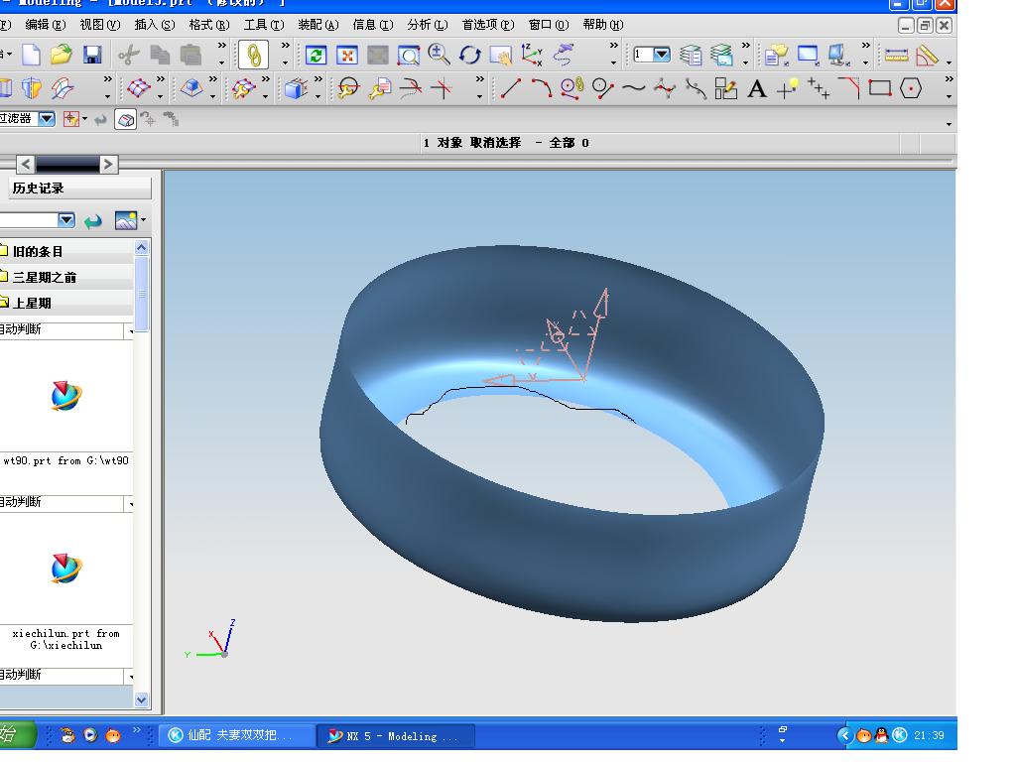
Task: Select the Polygon hexagon tool
Action: [911, 88]
